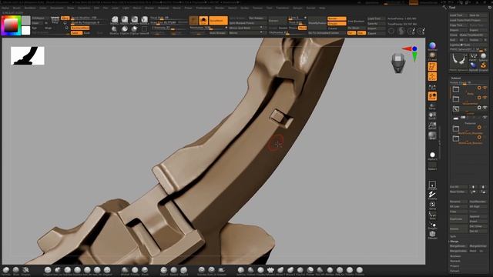Screen dimensions: 493x277
Task: Toggle Live Boolean mode
Action: pos(356,22)
